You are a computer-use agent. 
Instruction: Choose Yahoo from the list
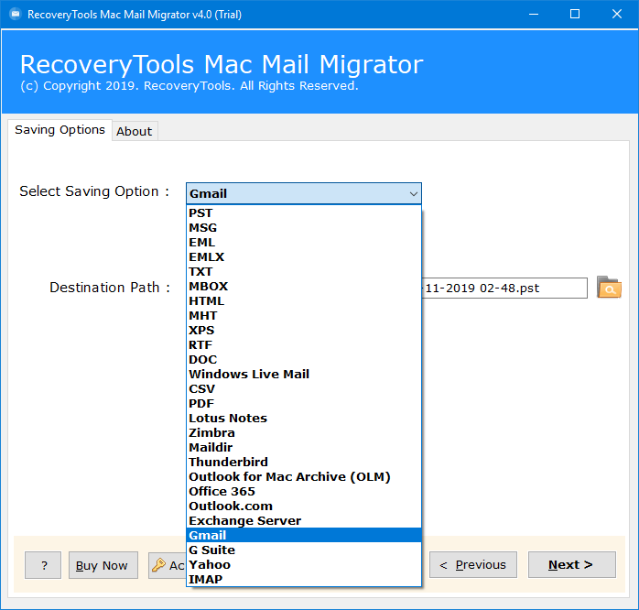tap(304, 565)
